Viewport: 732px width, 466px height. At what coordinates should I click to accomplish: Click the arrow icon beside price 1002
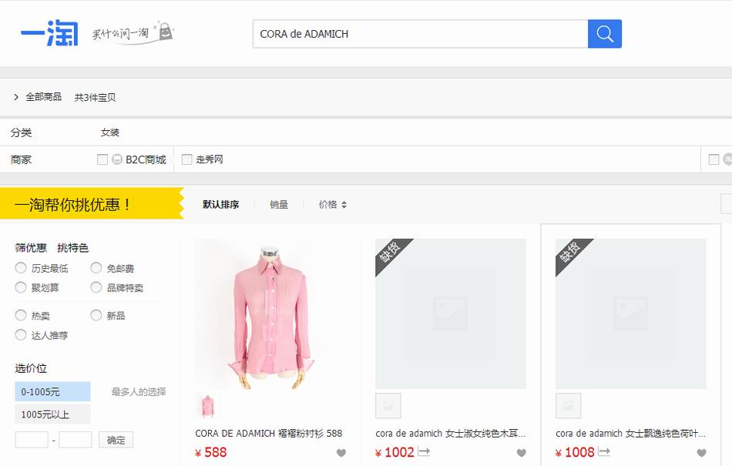424,451
